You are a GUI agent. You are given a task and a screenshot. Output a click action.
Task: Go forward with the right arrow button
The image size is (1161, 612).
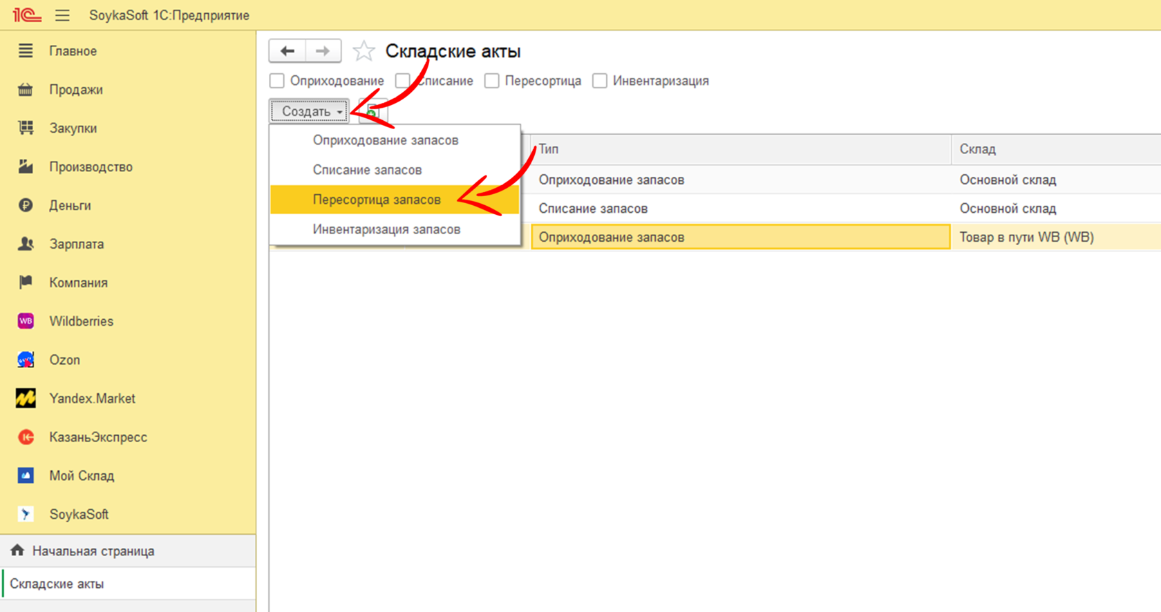(x=323, y=51)
